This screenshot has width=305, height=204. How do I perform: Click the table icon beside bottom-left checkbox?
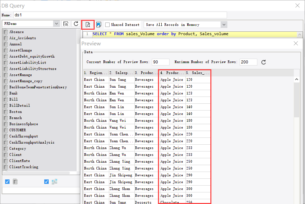point(15,181)
